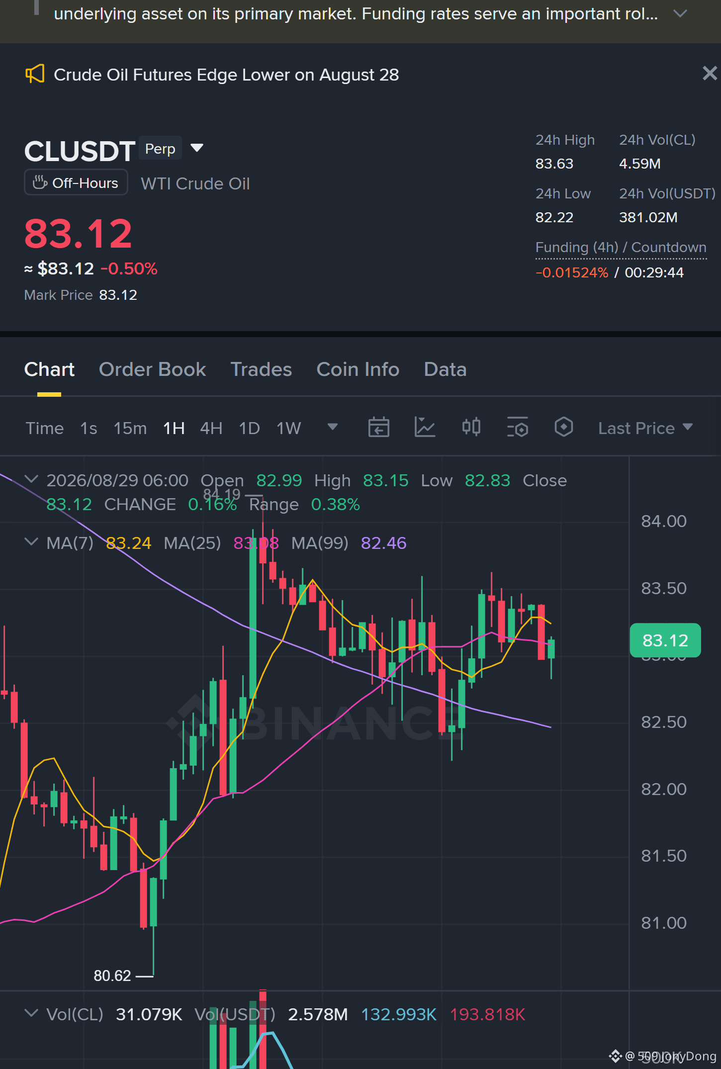
Task: Click the MA(7) indicator value 83.24
Action: coord(129,543)
